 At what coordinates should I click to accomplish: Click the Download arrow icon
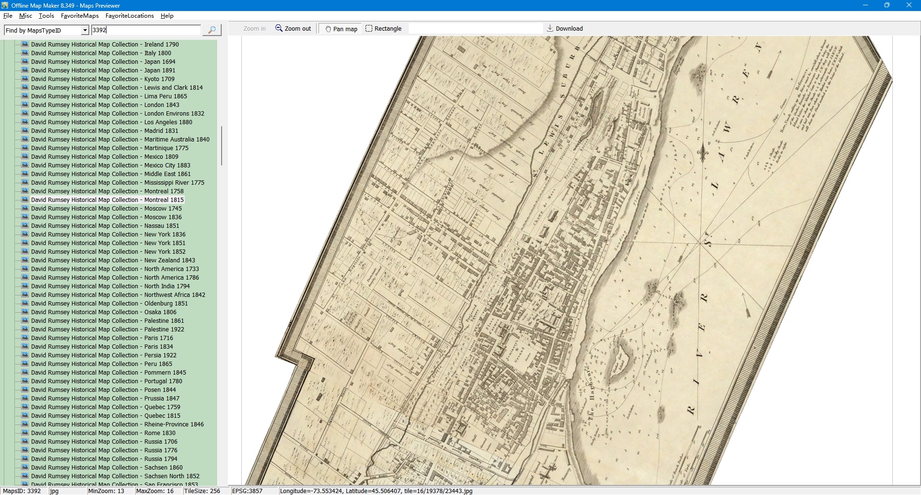click(x=550, y=28)
